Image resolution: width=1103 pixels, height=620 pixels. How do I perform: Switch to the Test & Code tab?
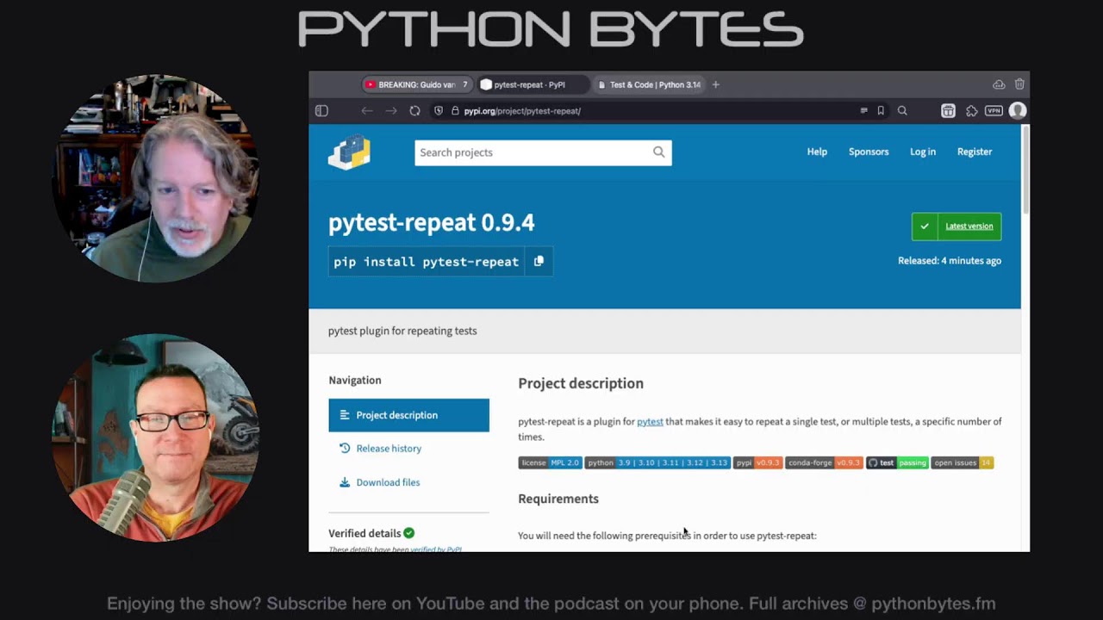pyautogui.click(x=652, y=84)
